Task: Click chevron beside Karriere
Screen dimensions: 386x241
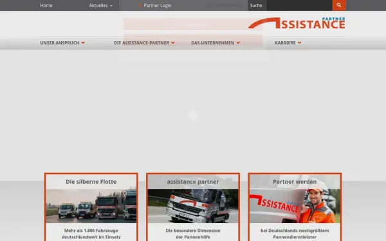Action: [x=299, y=43]
